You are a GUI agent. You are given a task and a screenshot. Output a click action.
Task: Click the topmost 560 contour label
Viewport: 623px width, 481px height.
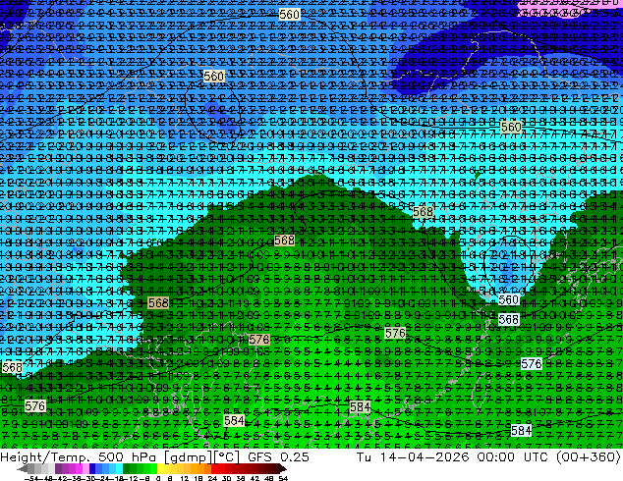[x=289, y=15]
